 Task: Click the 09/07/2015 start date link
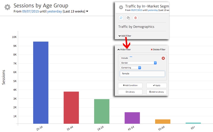[31, 11]
